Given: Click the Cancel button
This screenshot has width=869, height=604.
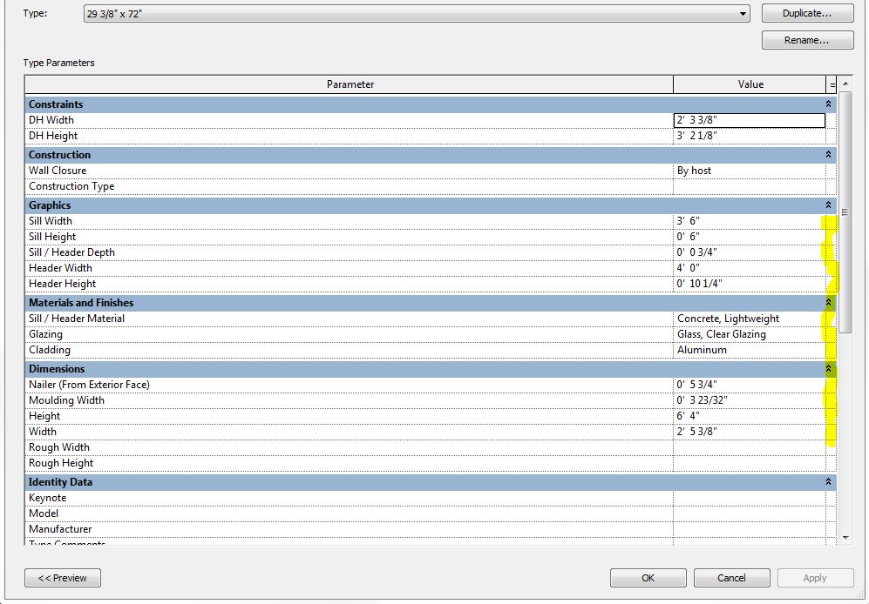Looking at the screenshot, I should click(x=731, y=578).
